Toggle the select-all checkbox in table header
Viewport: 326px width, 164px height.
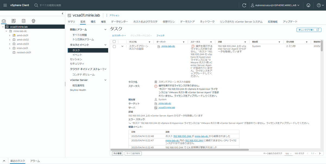coord(114,42)
